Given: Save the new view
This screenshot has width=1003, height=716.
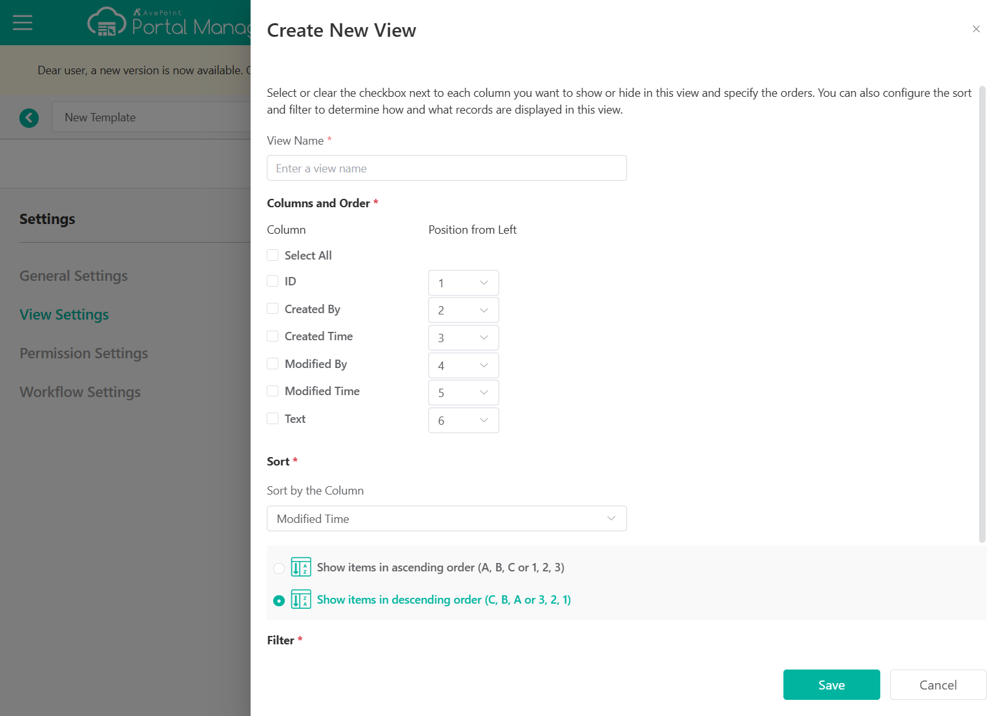Looking at the screenshot, I should [x=831, y=685].
